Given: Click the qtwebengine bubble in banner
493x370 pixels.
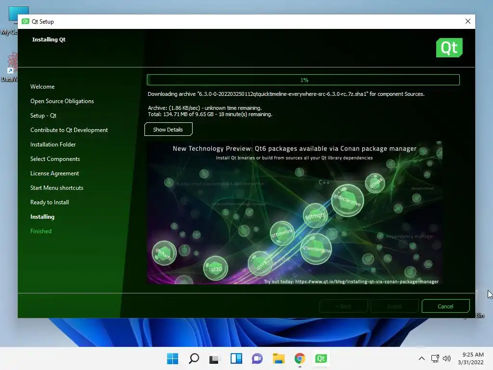Looking at the screenshot, I should click(x=316, y=249).
